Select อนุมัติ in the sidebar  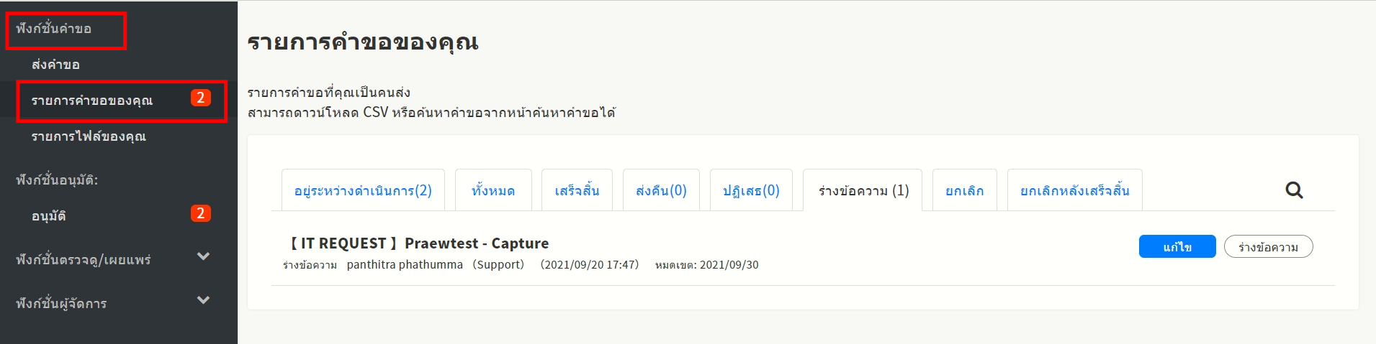click(x=49, y=215)
